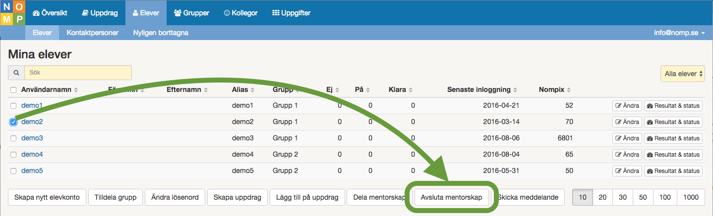Viewport: 713px width, 216px height.
Task: Open the Grupper navigation tab
Action: [x=191, y=13]
